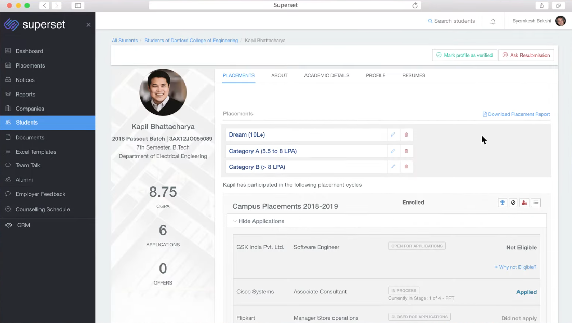This screenshot has width=572, height=323.
Task: Edit Category B with pencil icon
Action: 393,167
